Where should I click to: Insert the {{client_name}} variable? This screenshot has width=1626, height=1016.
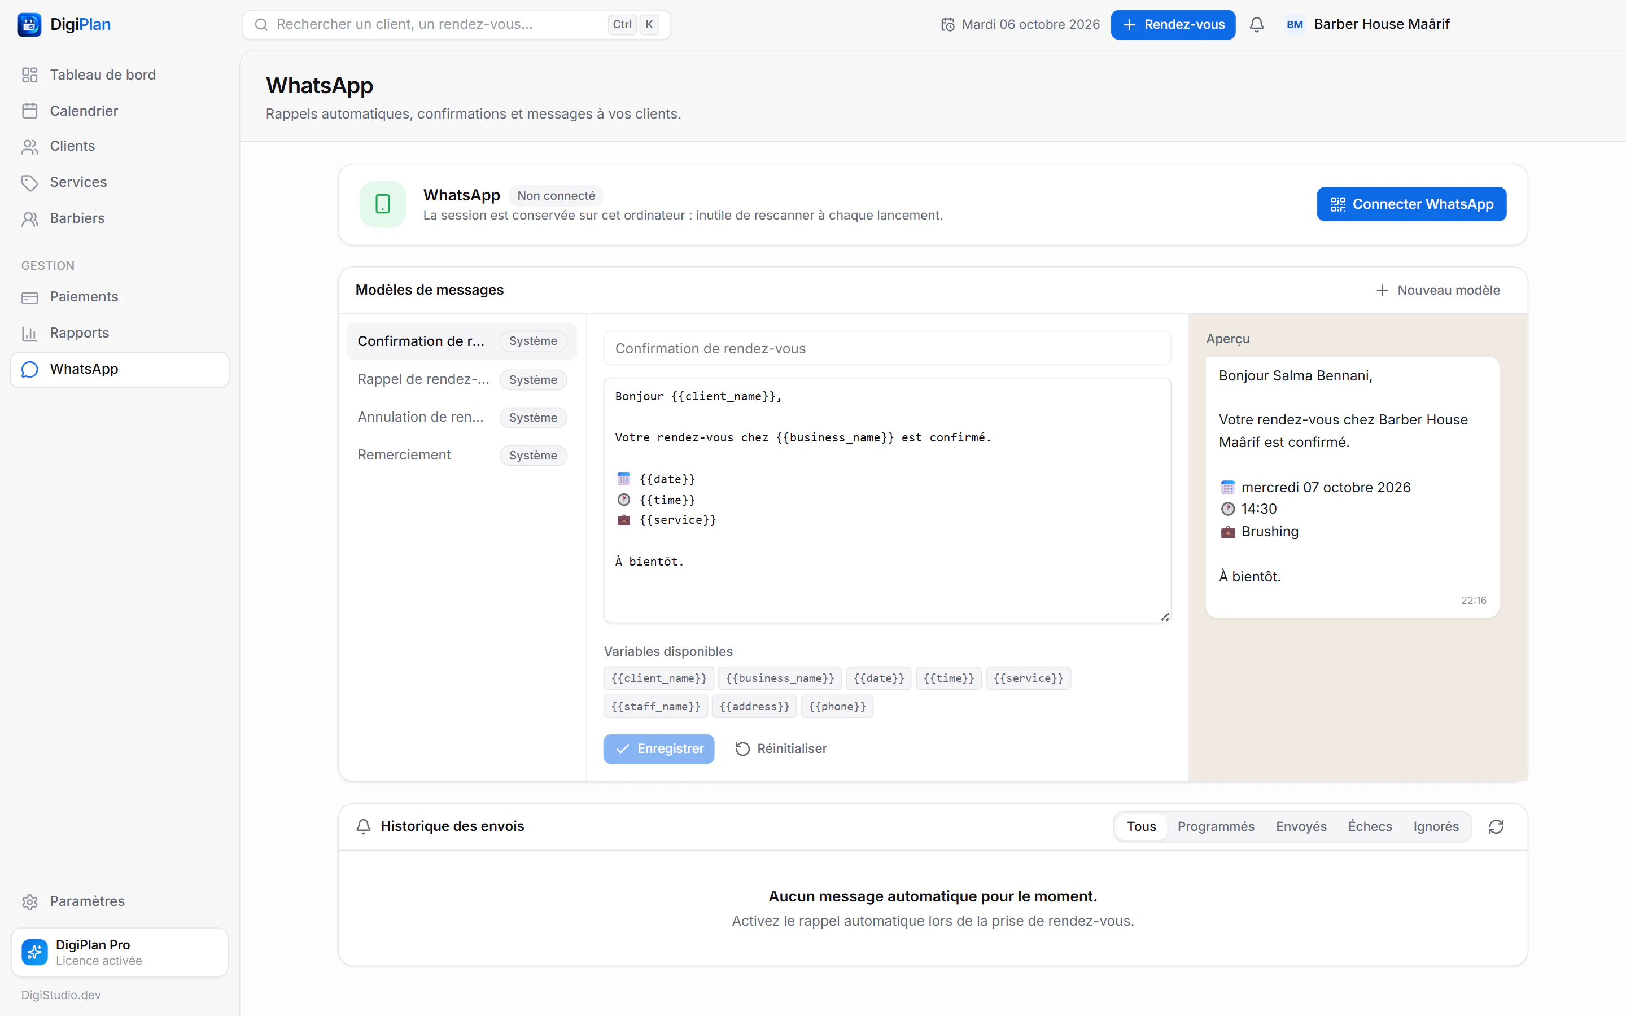[658, 678]
